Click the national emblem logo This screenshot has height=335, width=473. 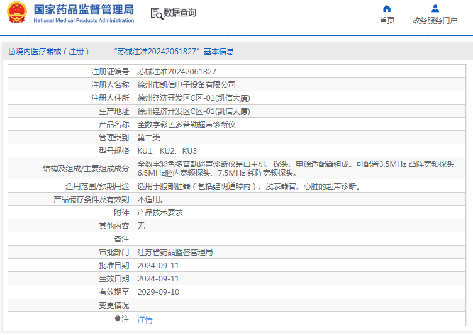click(16, 13)
